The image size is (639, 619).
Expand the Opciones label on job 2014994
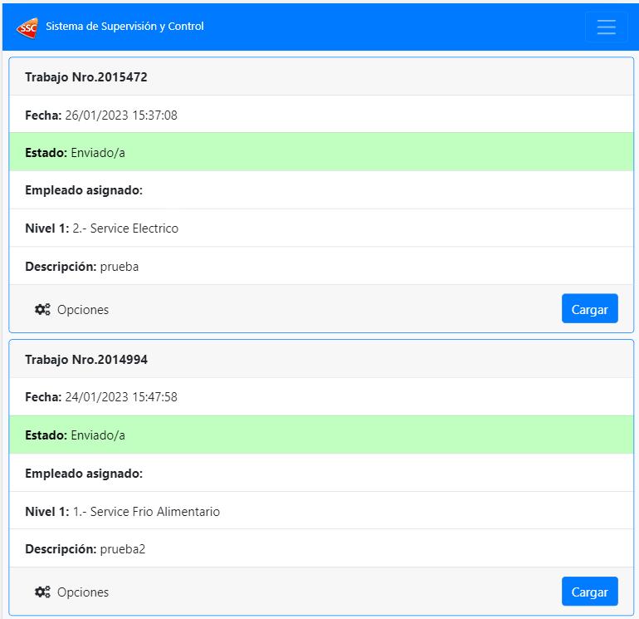(83, 592)
